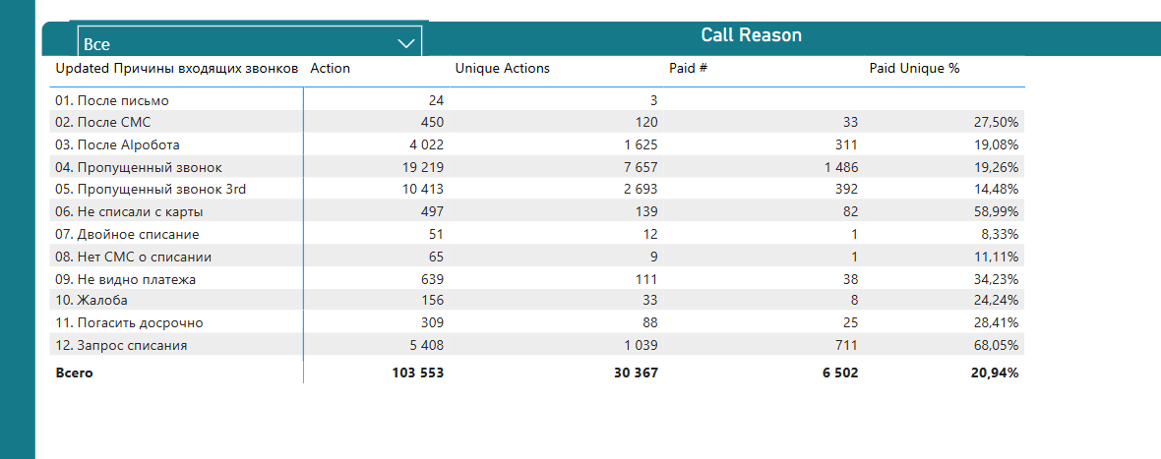Screen dimensions: 1161x459
Task: Select row 03. После AIробота
Action: (x=537, y=144)
